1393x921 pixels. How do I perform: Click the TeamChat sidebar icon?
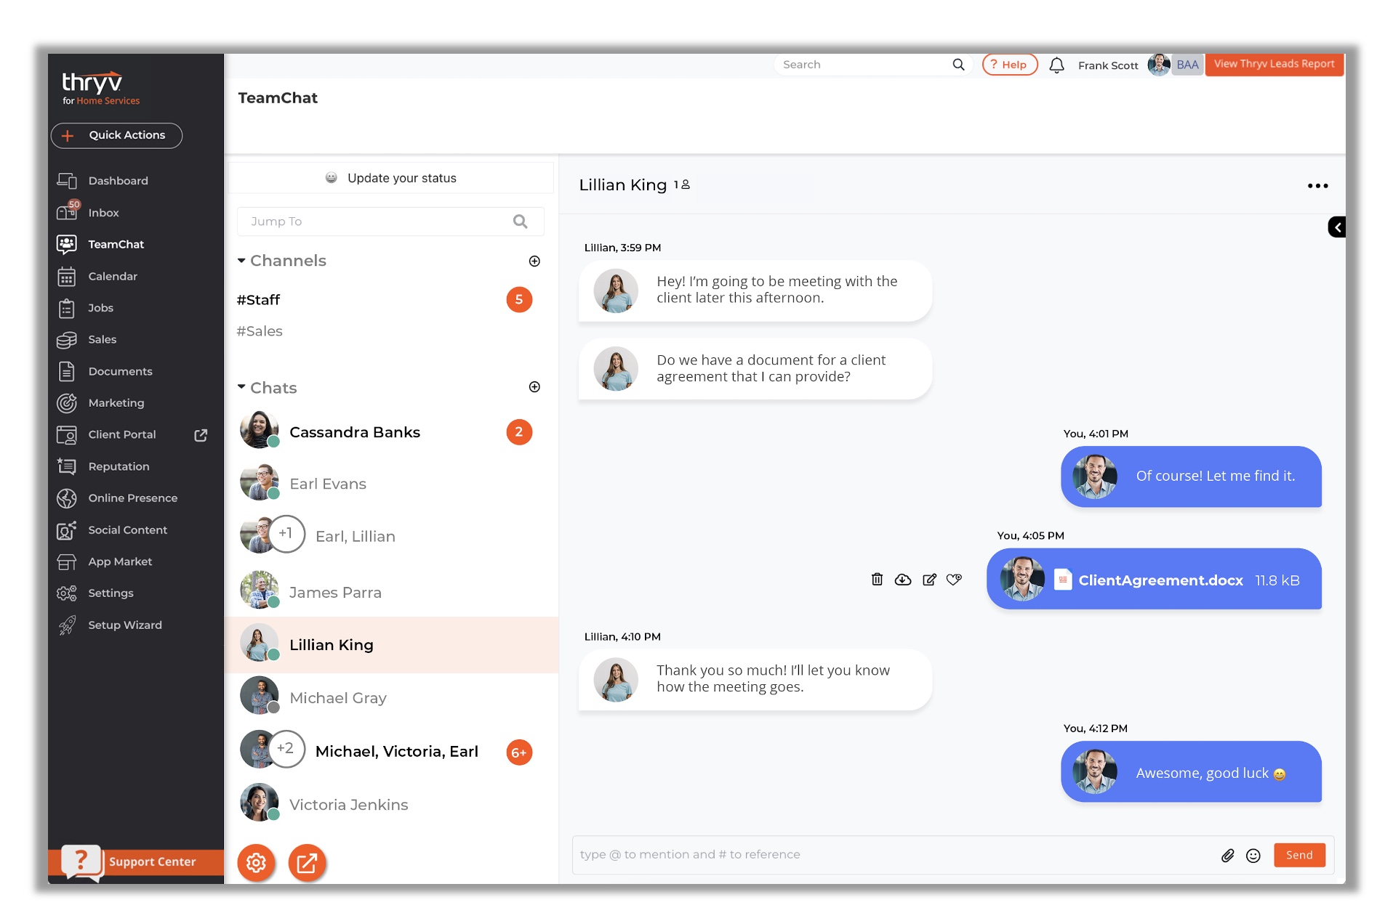click(x=67, y=244)
